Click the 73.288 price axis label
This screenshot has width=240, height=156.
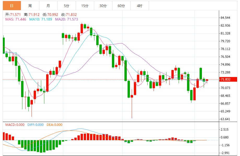tap(225, 72)
